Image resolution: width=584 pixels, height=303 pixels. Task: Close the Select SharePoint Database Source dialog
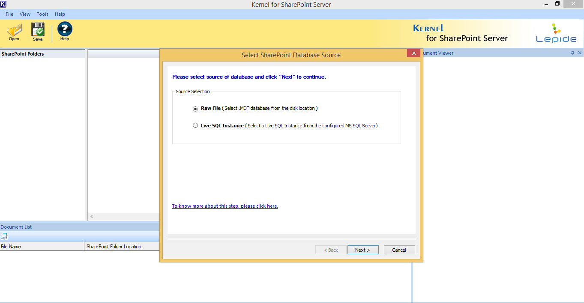(413, 53)
